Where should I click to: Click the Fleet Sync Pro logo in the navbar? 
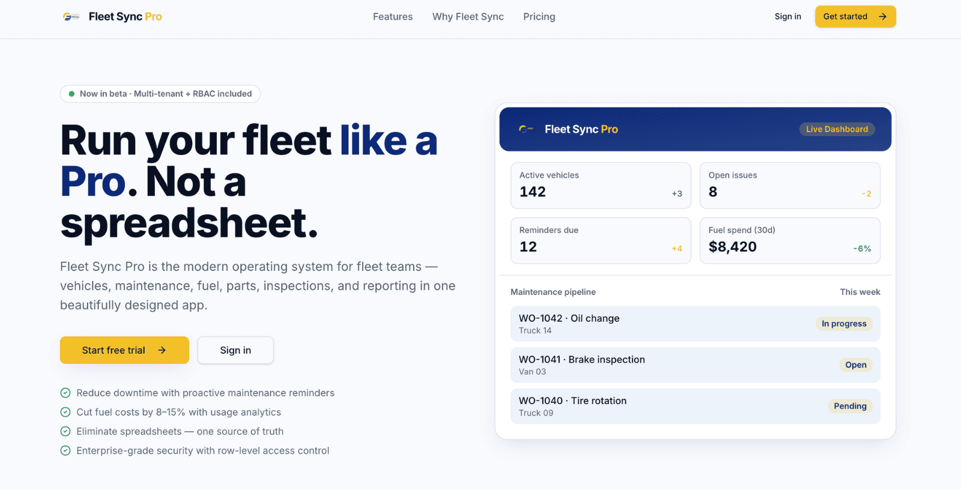pos(113,16)
